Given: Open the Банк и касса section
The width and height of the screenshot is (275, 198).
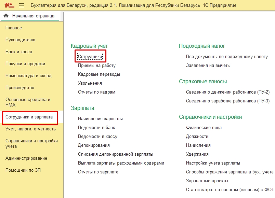Looking at the screenshot, I should (x=19, y=52).
